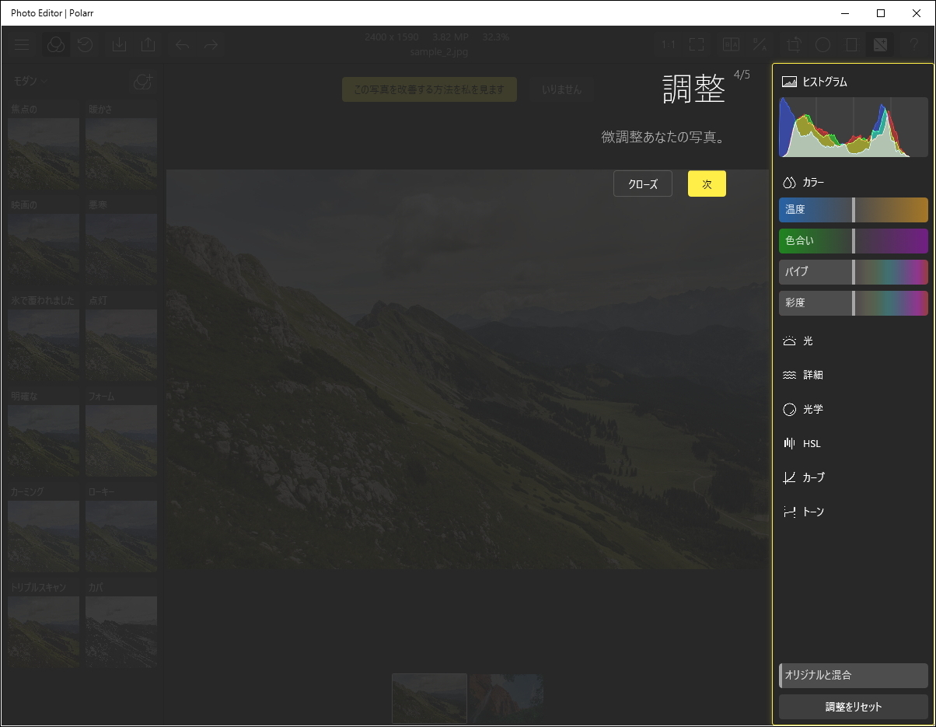The width and height of the screenshot is (936, 727).
Task: Select the second filmstrip thumbnail
Action: pos(507,698)
